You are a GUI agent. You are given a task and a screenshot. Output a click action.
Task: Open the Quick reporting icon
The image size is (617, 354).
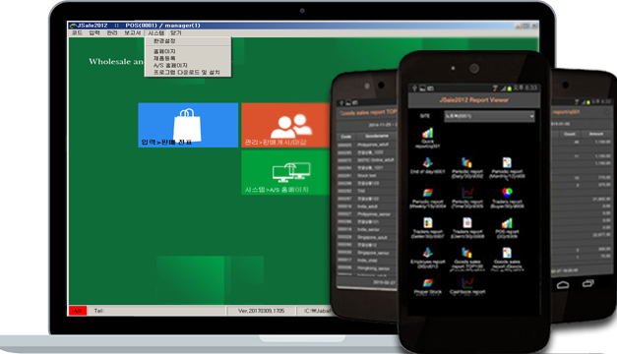click(x=428, y=138)
